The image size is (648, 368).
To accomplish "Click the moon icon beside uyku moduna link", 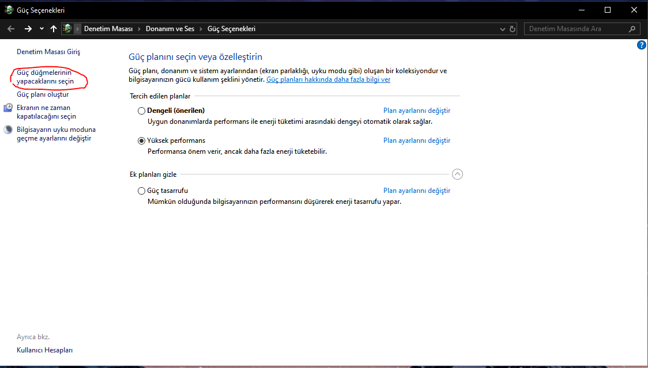I will [x=8, y=130].
